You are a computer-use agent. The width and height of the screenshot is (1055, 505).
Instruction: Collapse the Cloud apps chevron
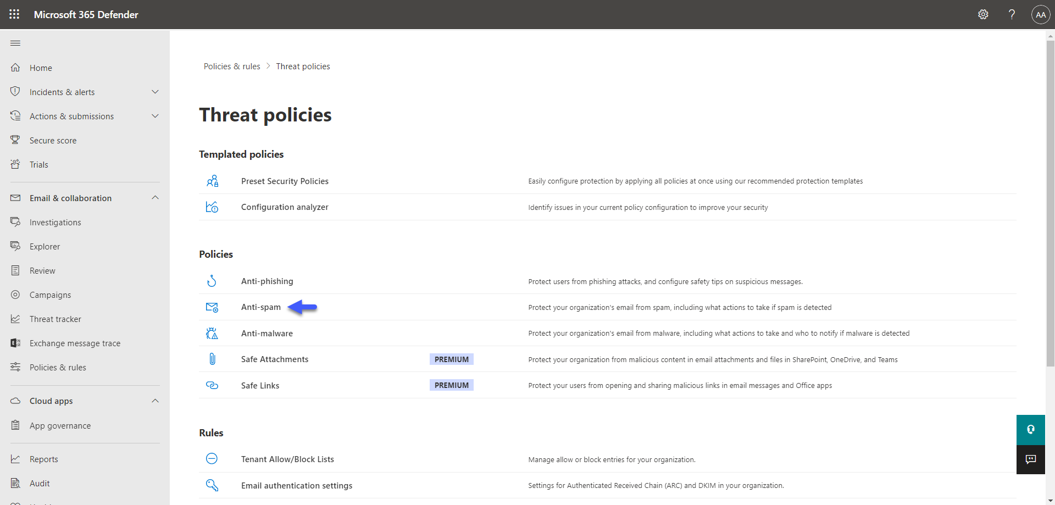pyautogui.click(x=155, y=401)
